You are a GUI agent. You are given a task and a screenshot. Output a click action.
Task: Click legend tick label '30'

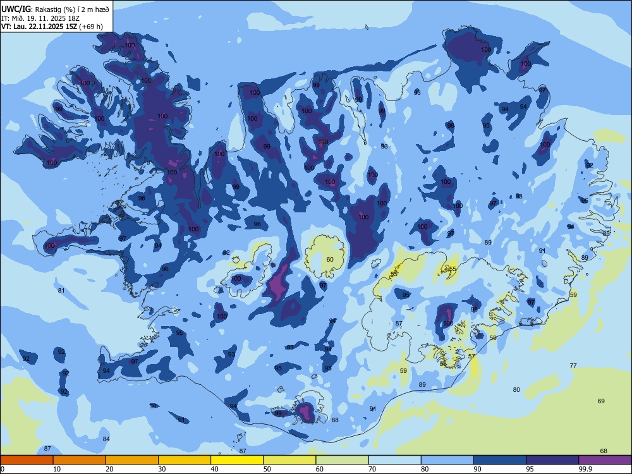click(x=162, y=469)
